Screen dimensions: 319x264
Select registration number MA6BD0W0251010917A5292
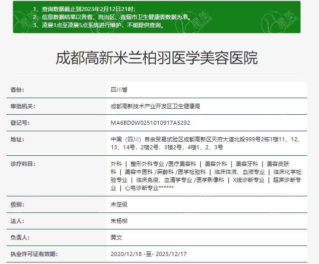click(x=150, y=123)
